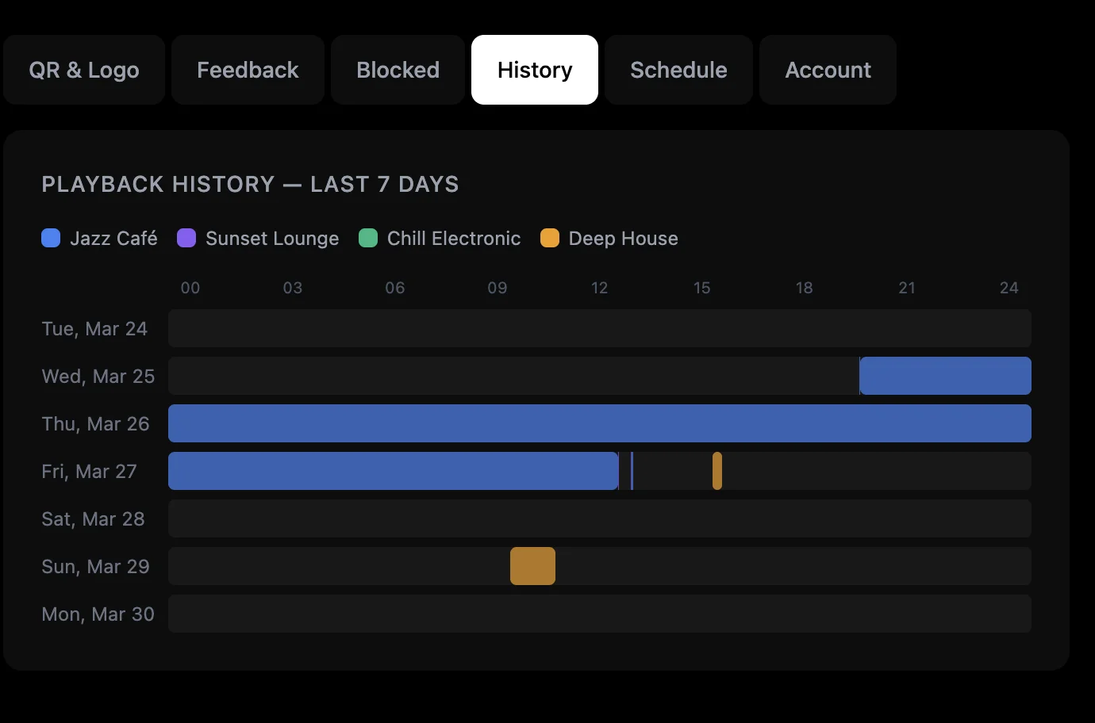Click the thin Deep House marker on Friday
This screenshot has height=723, width=1095.
[x=718, y=471]
